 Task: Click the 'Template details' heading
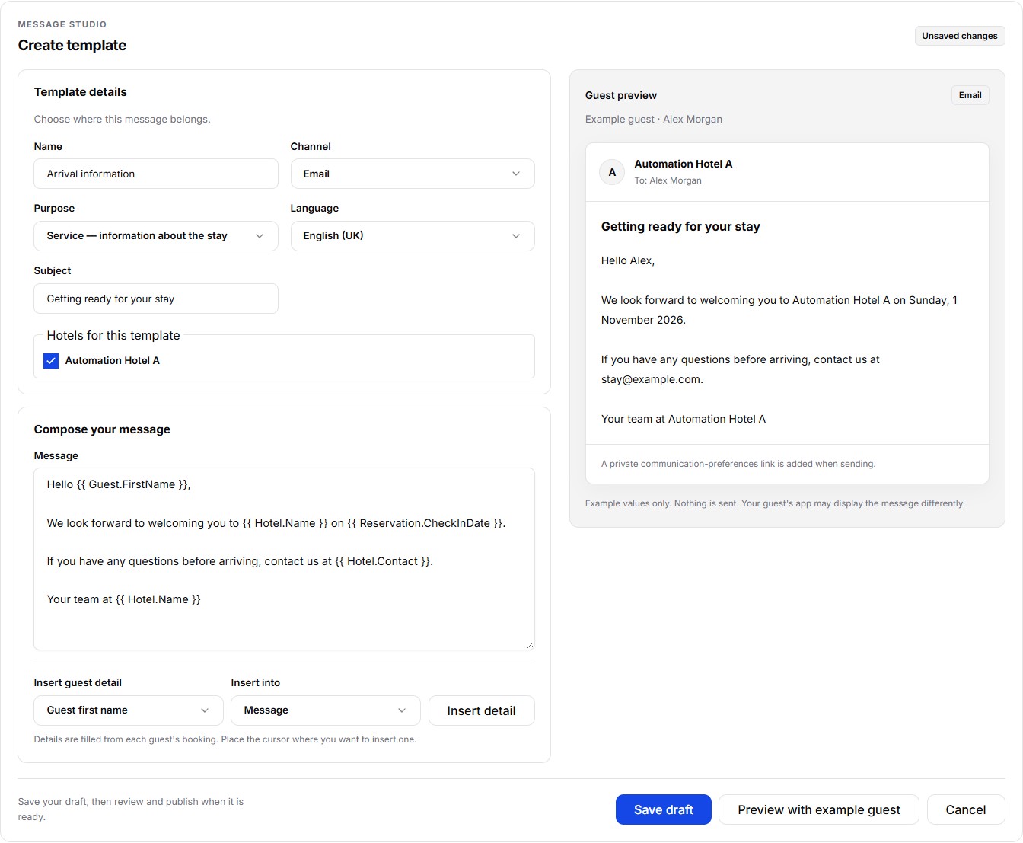tap(81, 92)
